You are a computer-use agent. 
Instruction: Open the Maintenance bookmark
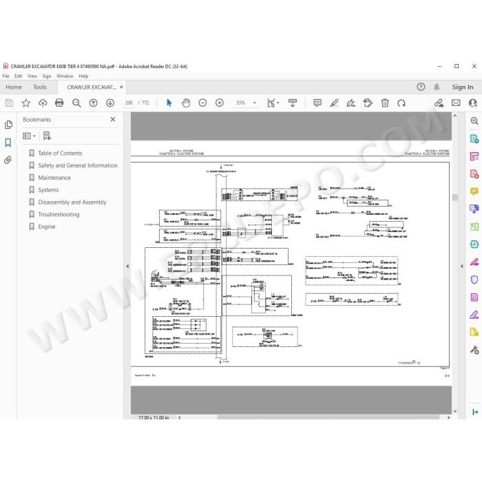[x=54, y=178]
